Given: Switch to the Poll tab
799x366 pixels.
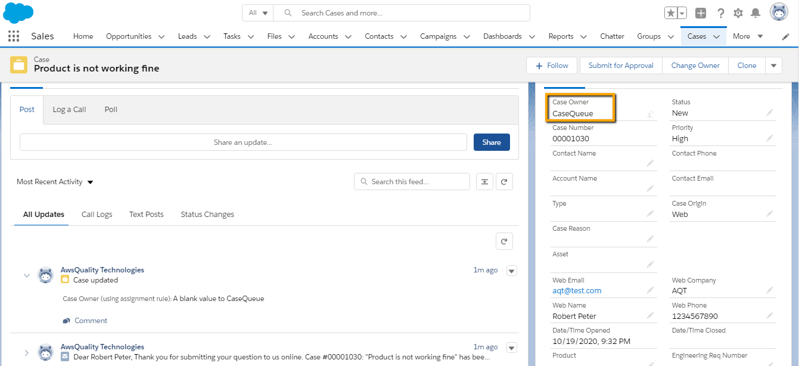Looking at the screenshot, I should pos(111,110).
